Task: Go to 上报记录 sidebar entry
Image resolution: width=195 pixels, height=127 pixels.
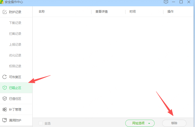Action: pyautogui.click(x=15, y=44)
